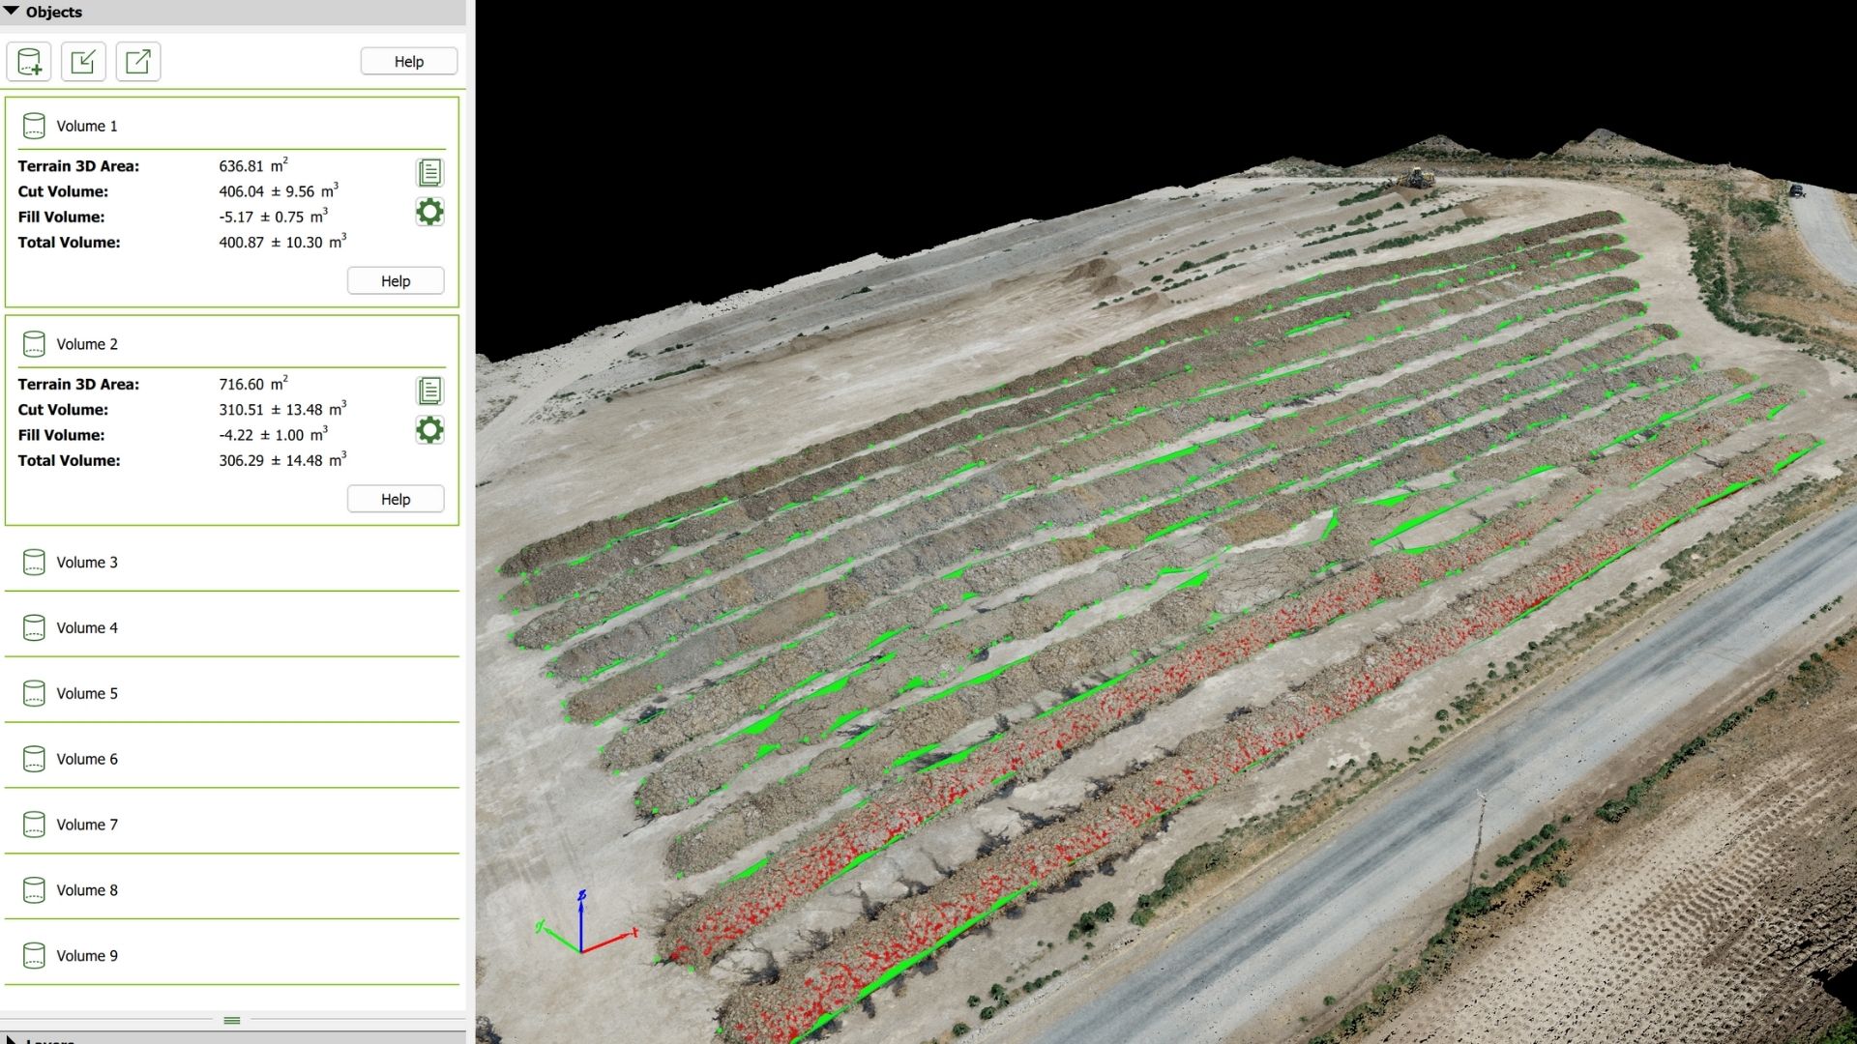Select Volume 7 in the list
Image resolution: width=1857 pixels, height=1044 pixels.
click(87, 825)
